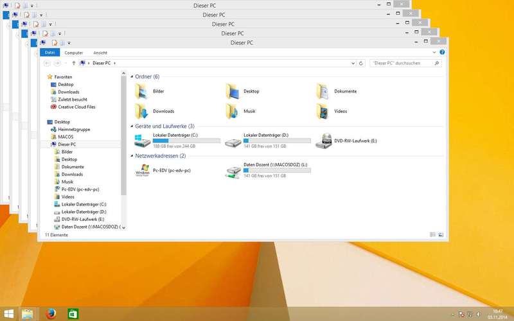The width and height of the screenshot is (514, 321).
Task: Open the address bar history dropdown
Action: tap(353, 64)
